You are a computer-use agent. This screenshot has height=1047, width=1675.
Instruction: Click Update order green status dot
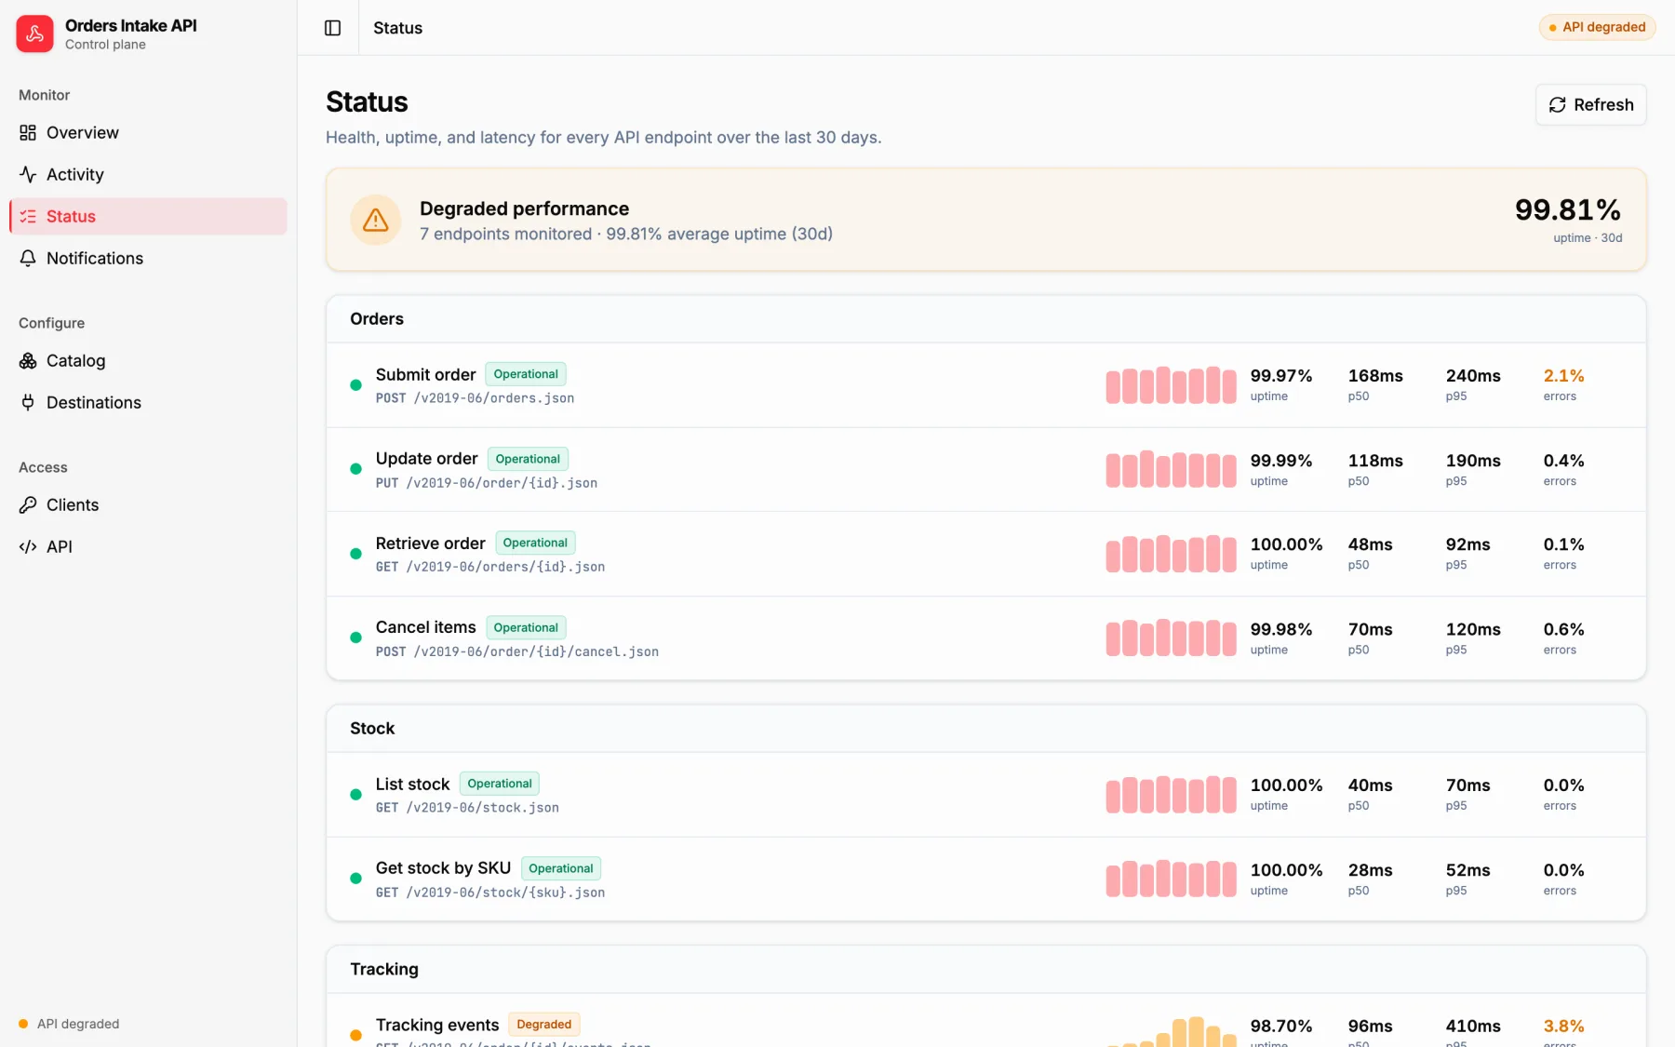click(355, 469)
